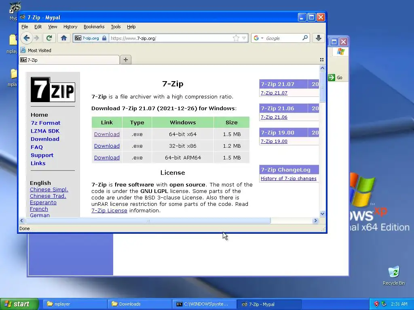Image resolution: width=414 pixels, height=310 pixels.
Task: Switch language to Chinese Simpl.
Action: [49, 190]
